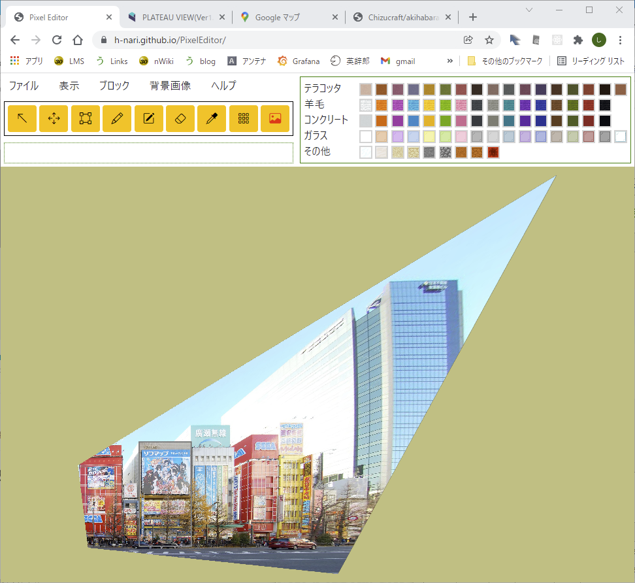The height and width of the screenshot is (583, 635).
Task: Click the eraser tool button
Action: [x=180, y=118]
